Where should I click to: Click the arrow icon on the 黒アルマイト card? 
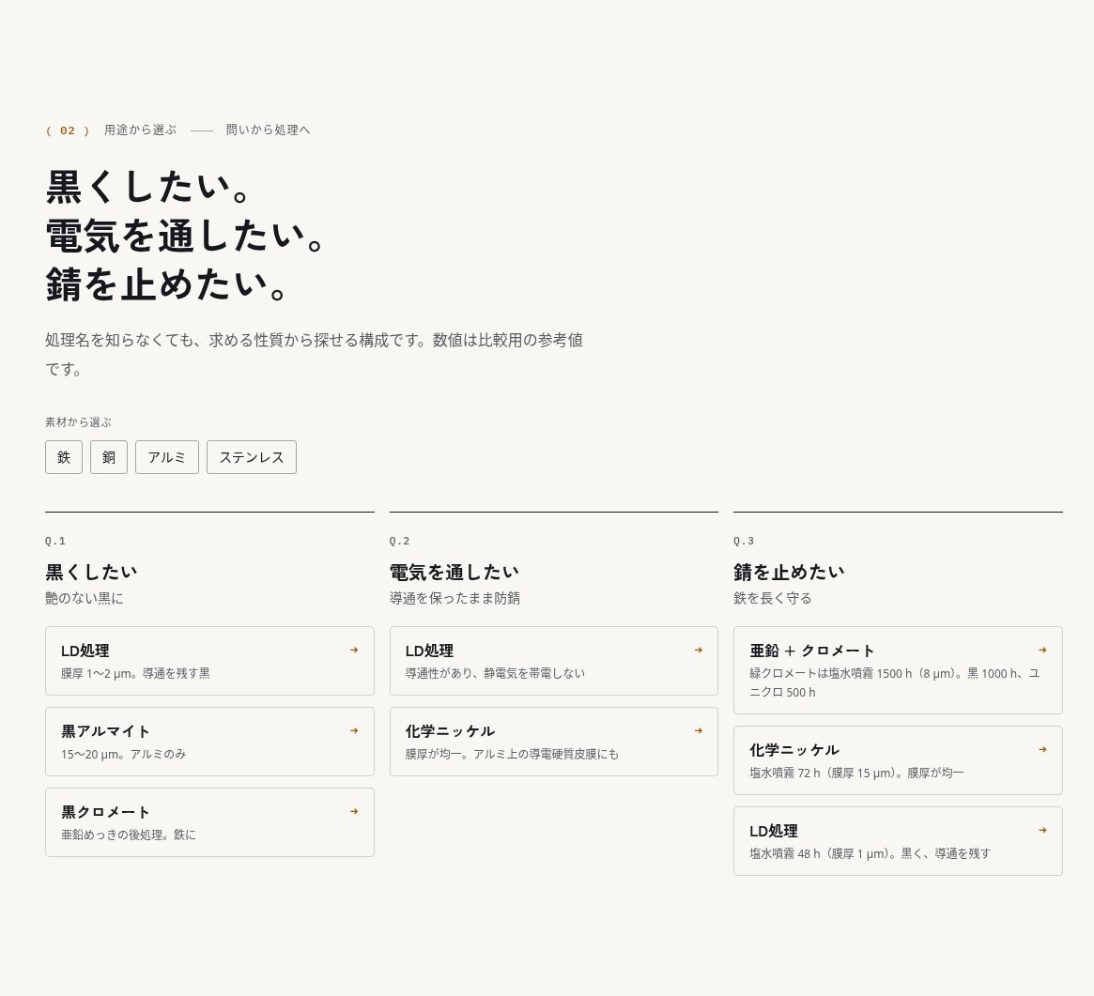click(x=354, y=731)
